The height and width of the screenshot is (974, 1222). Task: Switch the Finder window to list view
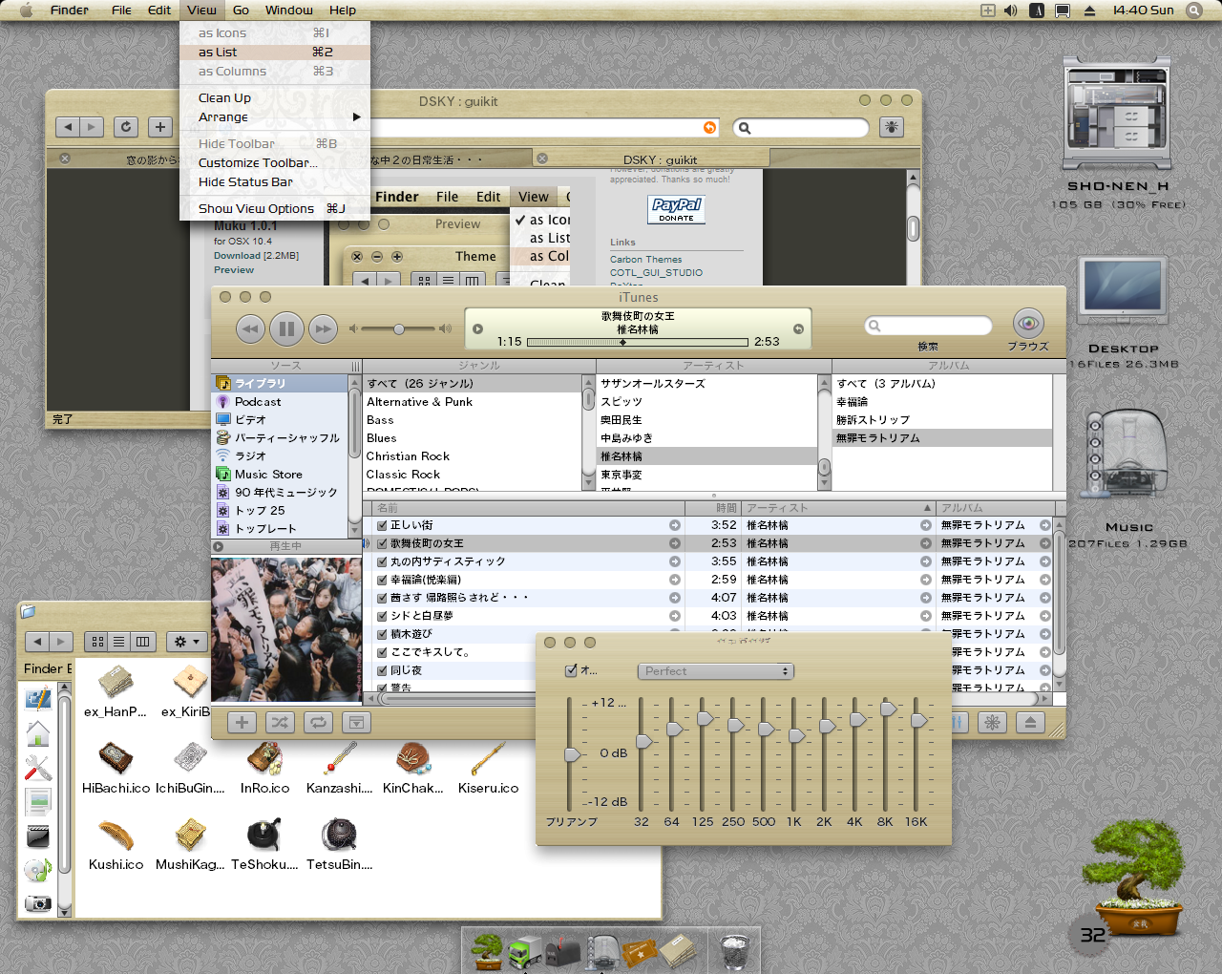click(119, 642)
